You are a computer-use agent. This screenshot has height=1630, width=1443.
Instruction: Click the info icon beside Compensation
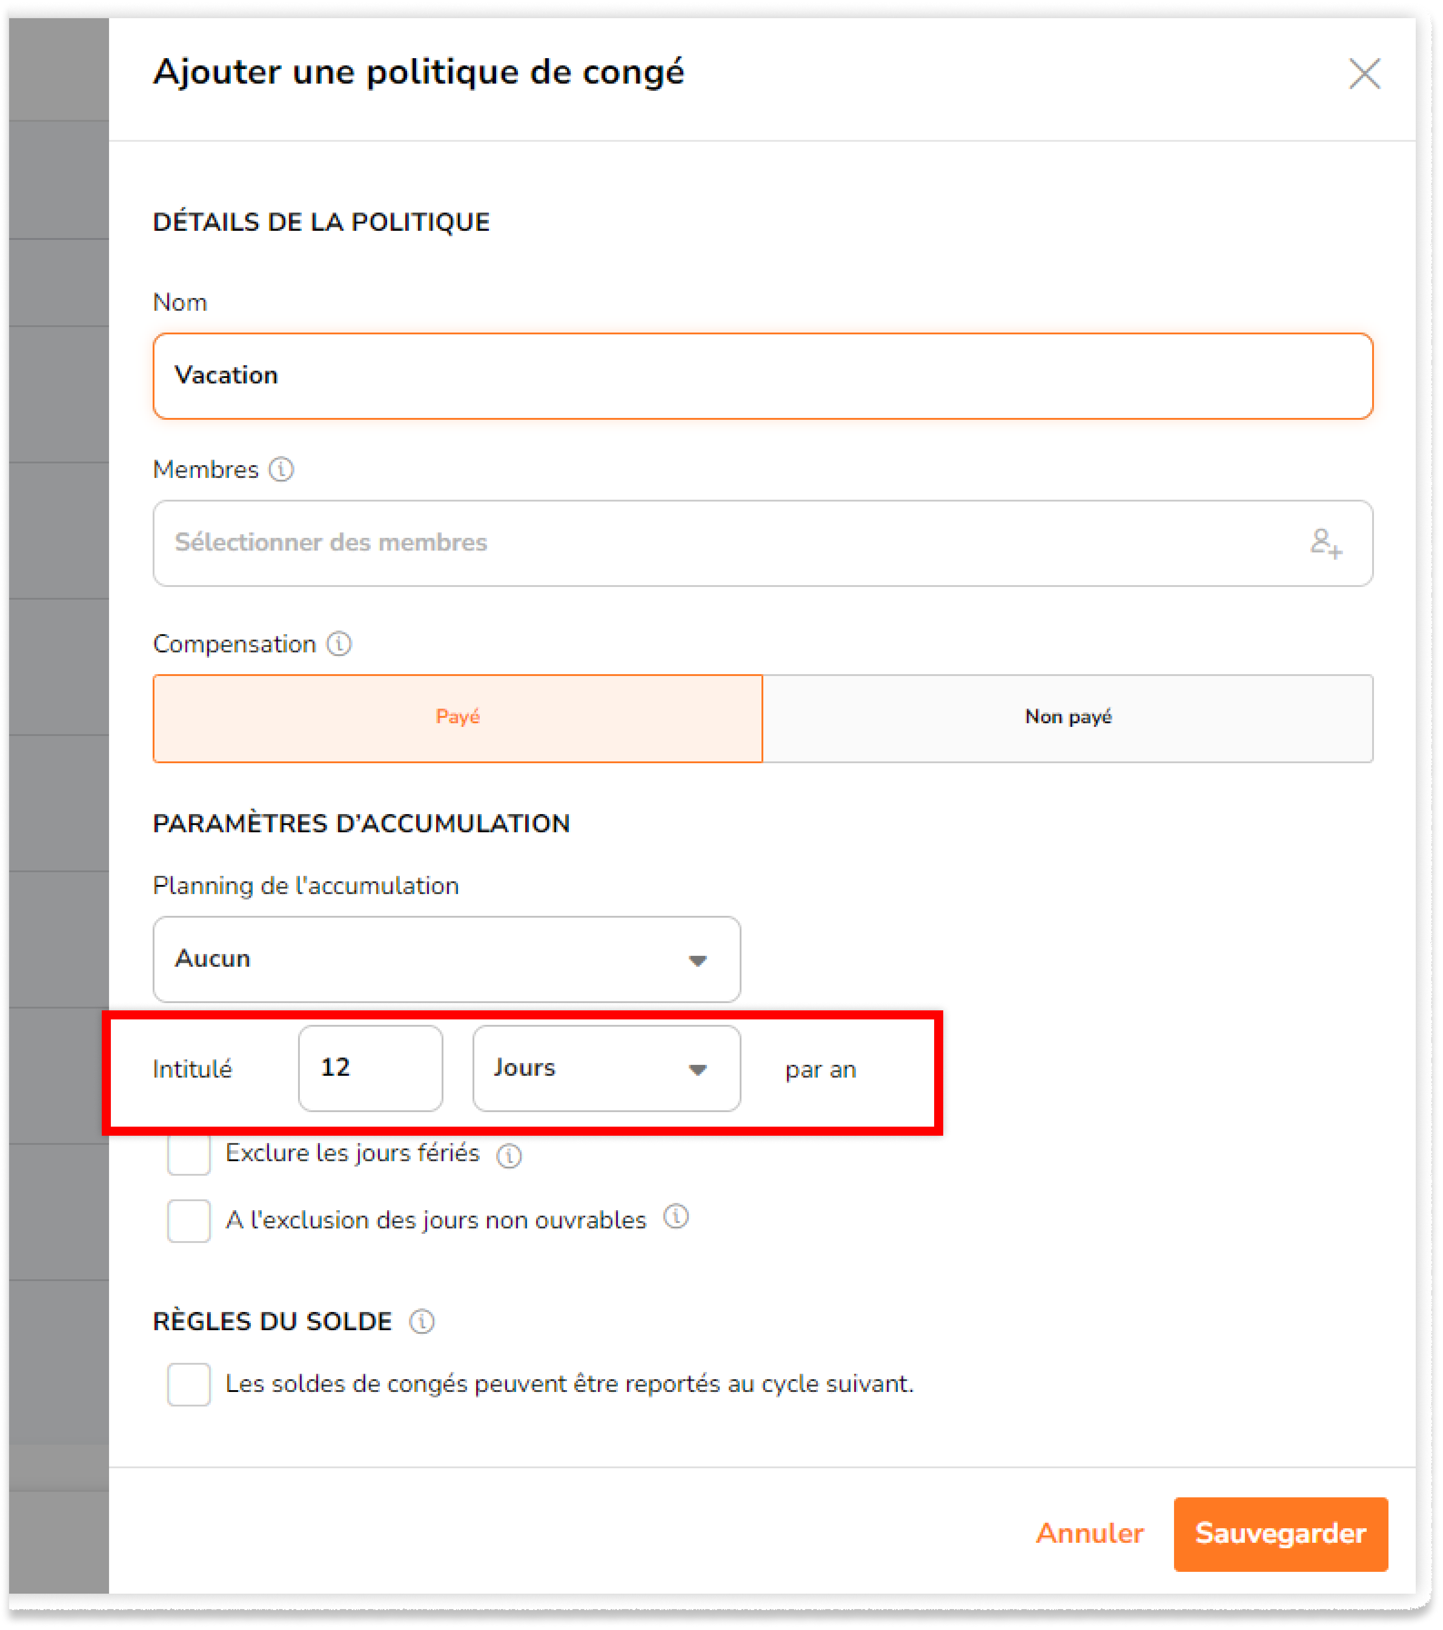pos(339,644)
